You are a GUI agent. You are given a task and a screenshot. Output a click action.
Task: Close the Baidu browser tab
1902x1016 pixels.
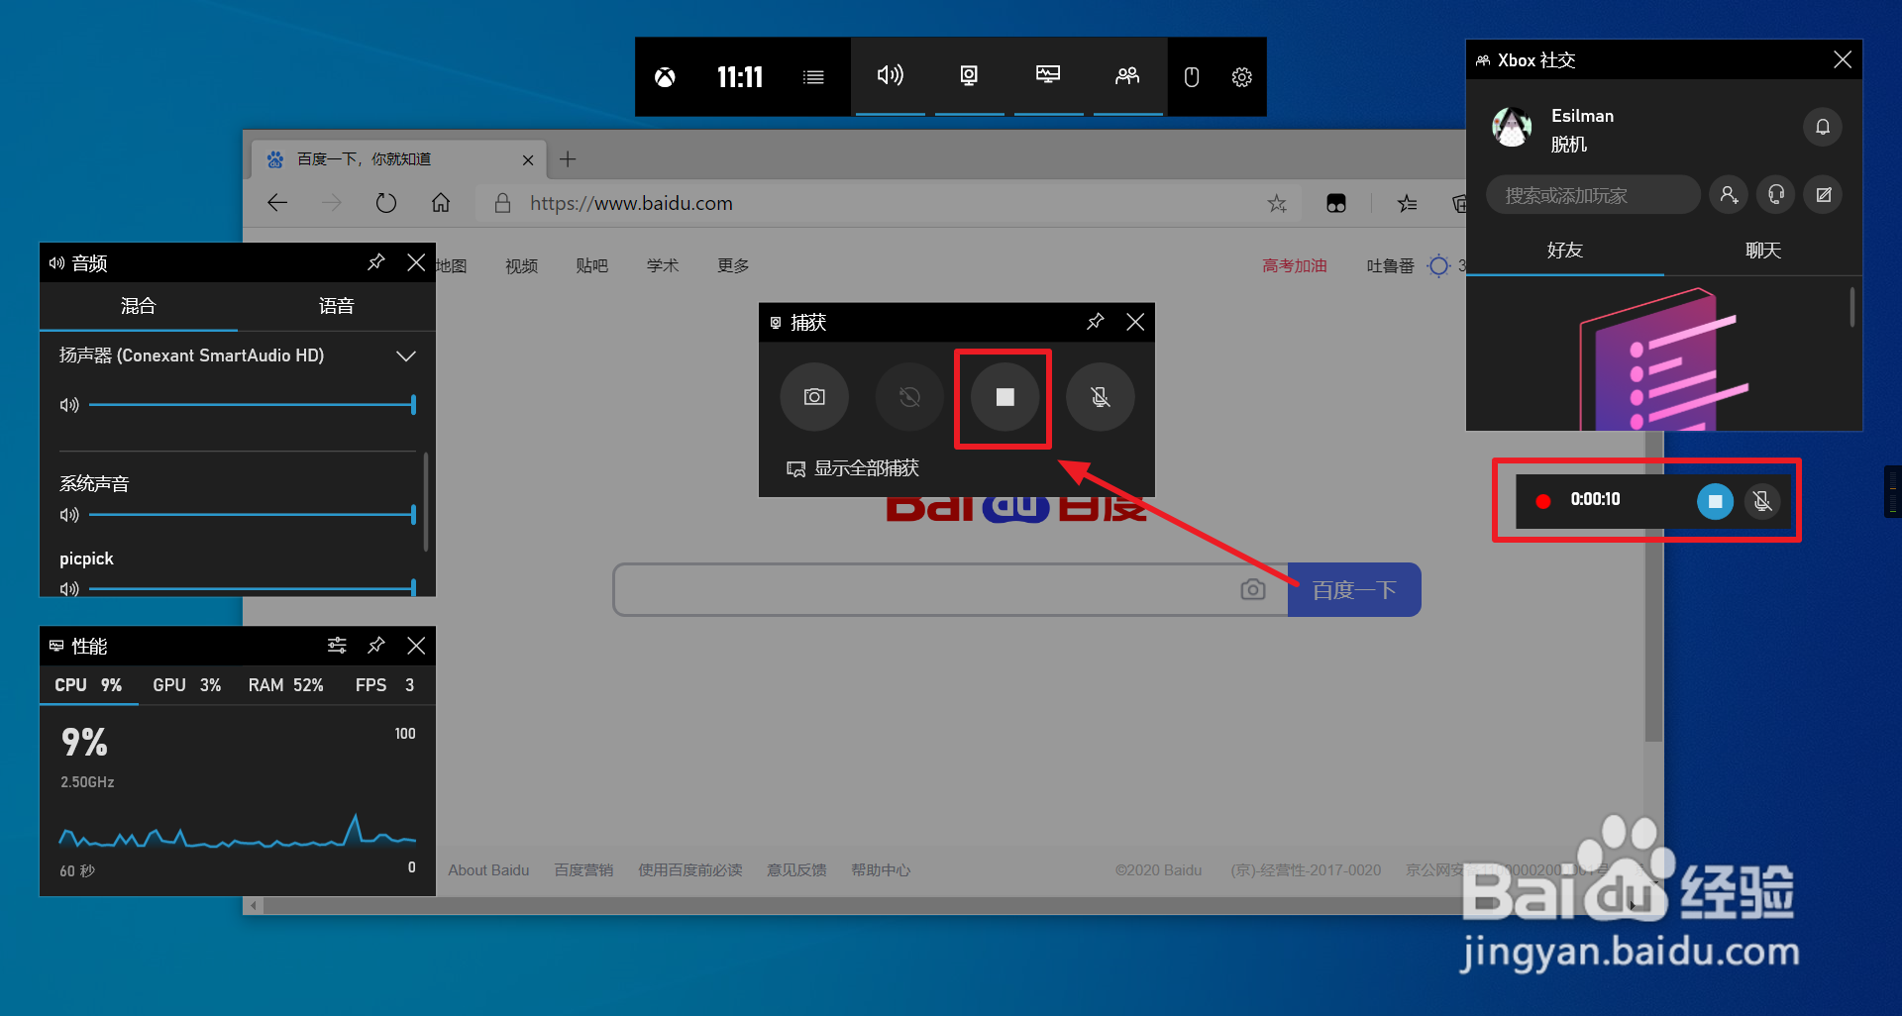click(528, 160)
